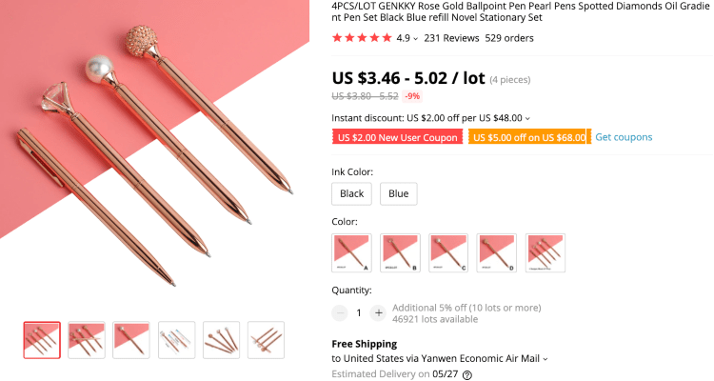Image resolution: width=714 pixels, height=381 pixels.
Task: Choose color option D swatch
Action: [496, 252]
